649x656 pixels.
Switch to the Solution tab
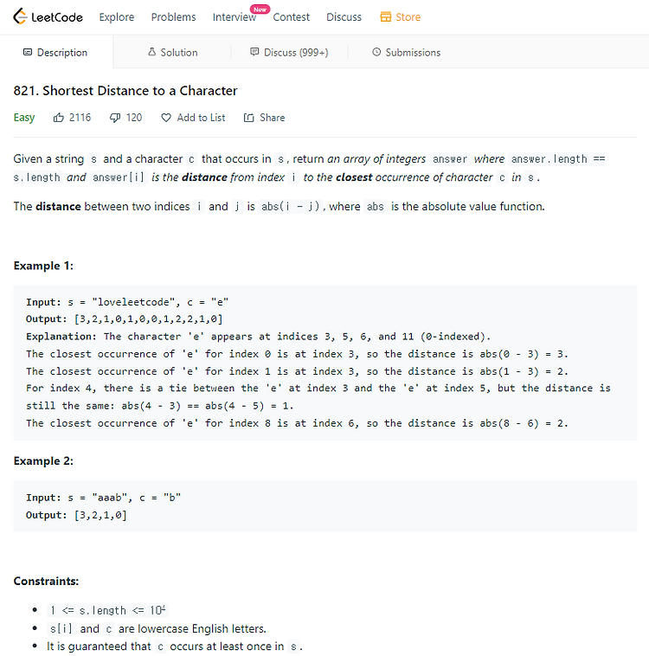172,52
